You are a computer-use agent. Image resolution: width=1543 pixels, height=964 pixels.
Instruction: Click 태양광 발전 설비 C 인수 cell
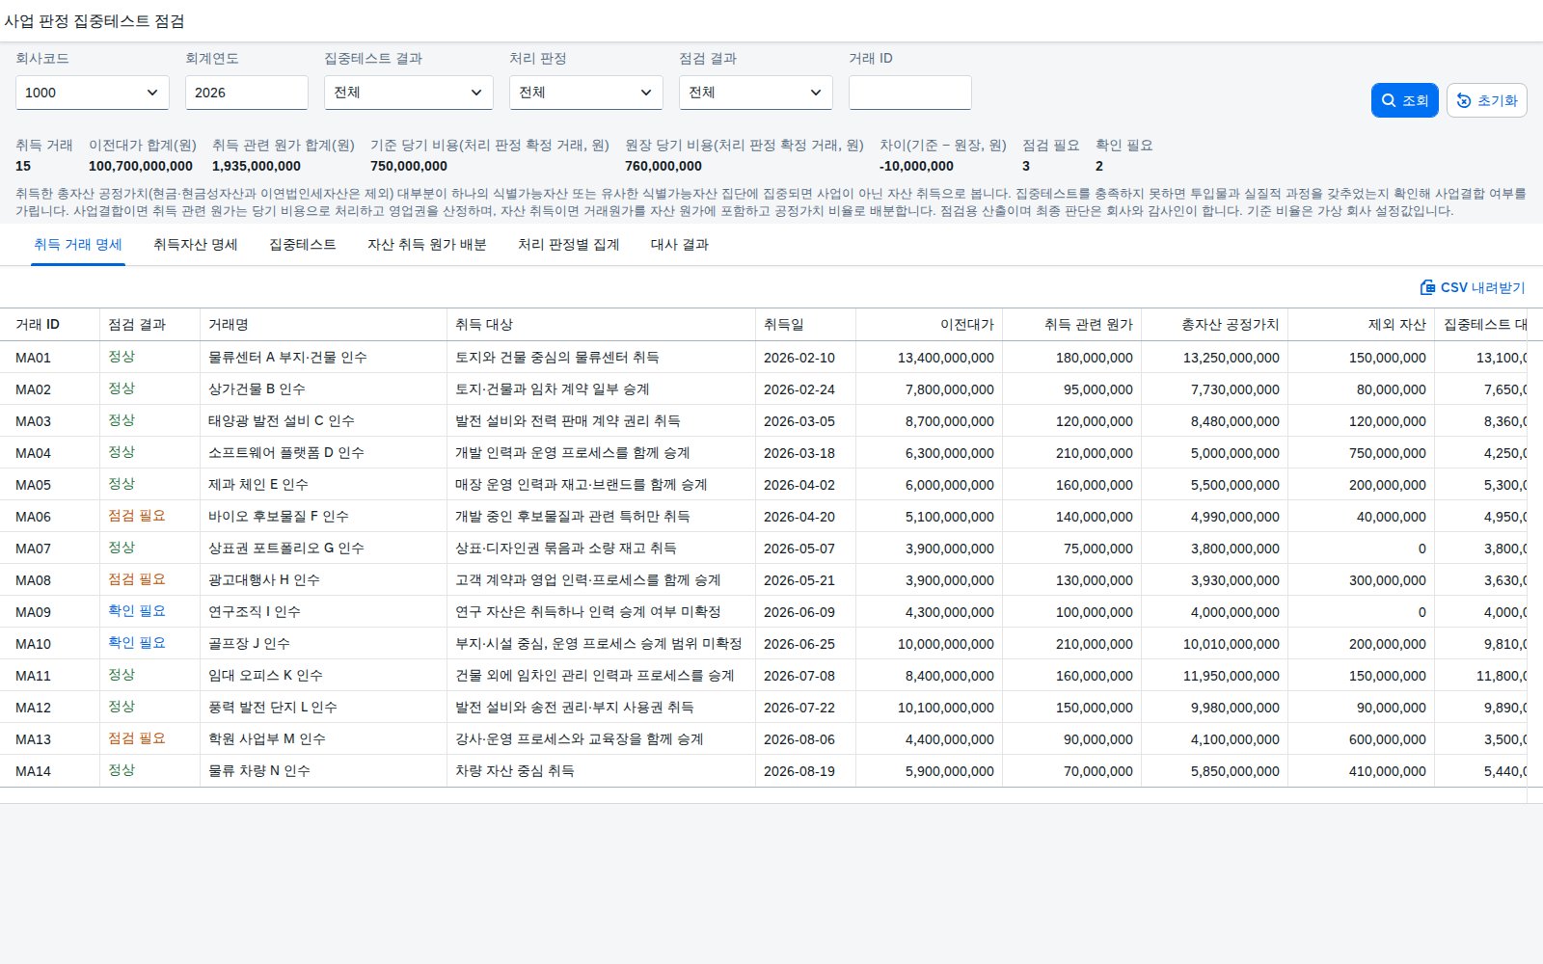(324, 420)
